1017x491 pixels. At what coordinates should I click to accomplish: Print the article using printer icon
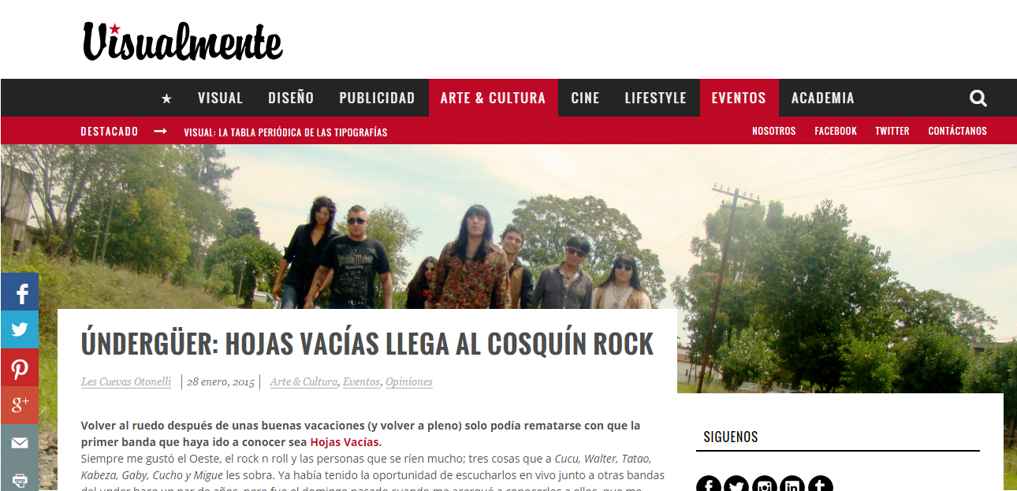click(x=20, y=477)
